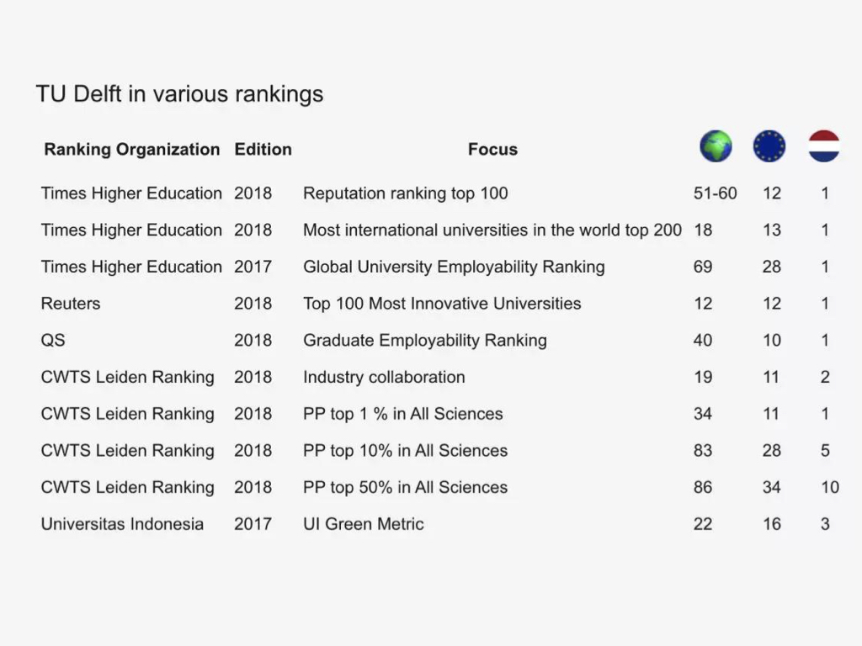Click Europe rank '10' in QS row
The width and height of the screenshot is (862, 646).
tap(771, 341)
